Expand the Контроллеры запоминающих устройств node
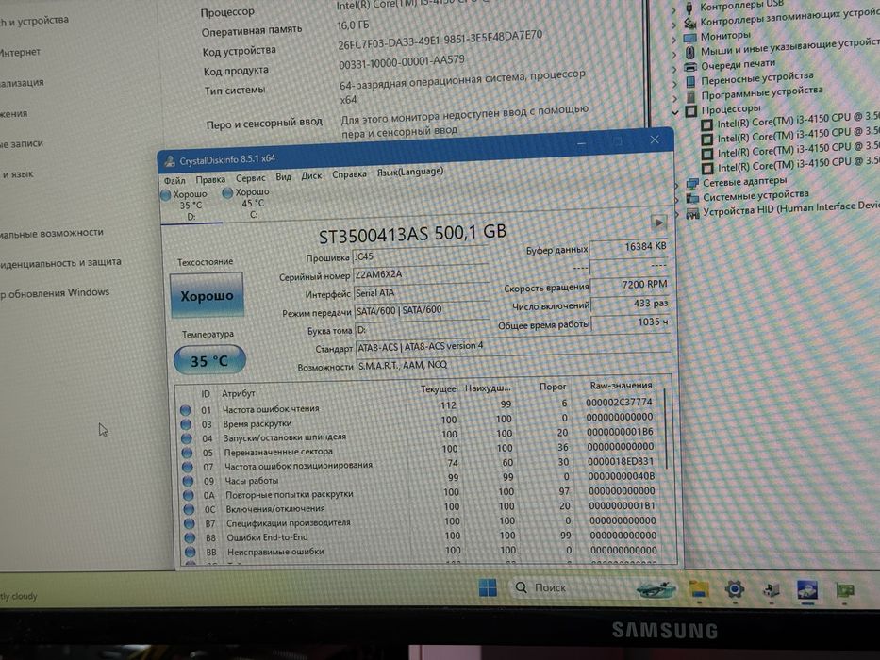The image size is (880, 660). (673, 25)
